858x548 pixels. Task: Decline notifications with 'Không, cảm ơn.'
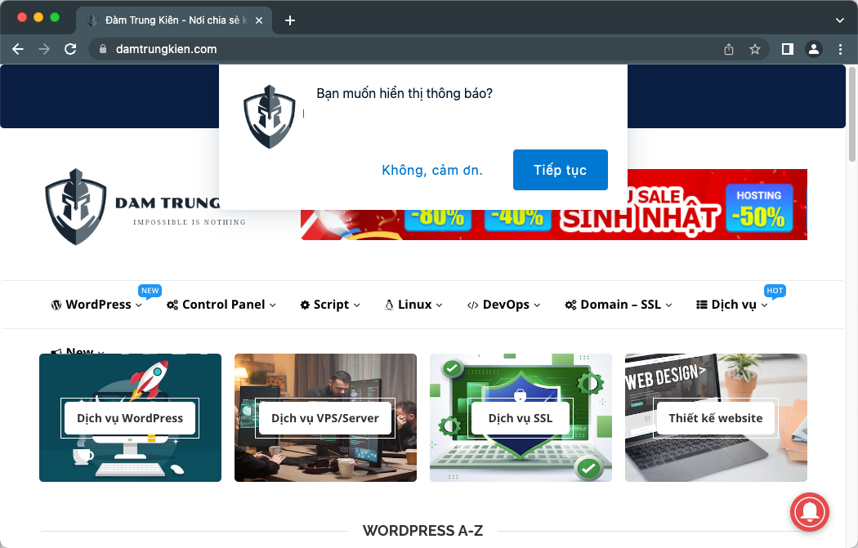[x=432, y=170]
